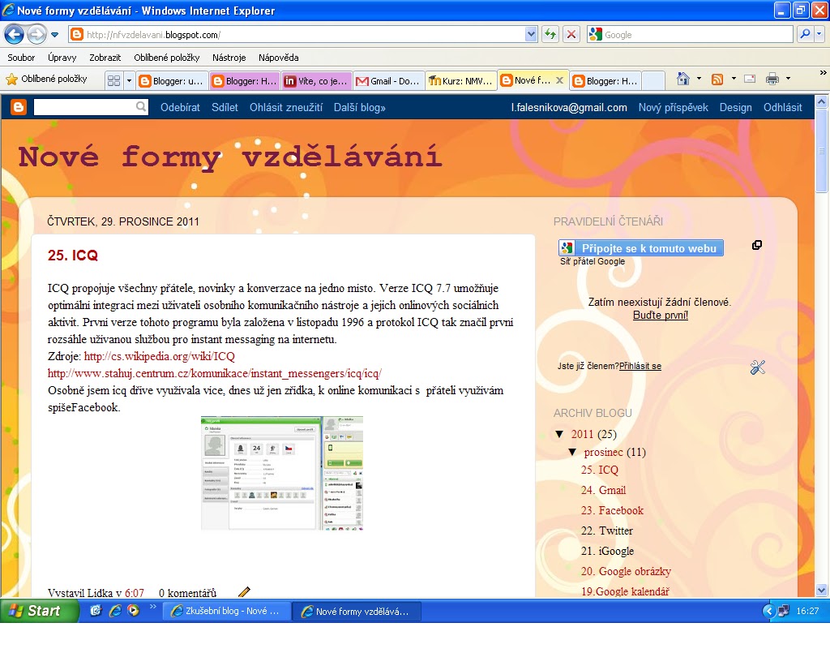This screenshot has height=653, width=830.
Task: Collapse the prosinec archive month
Action: [572, 453]
